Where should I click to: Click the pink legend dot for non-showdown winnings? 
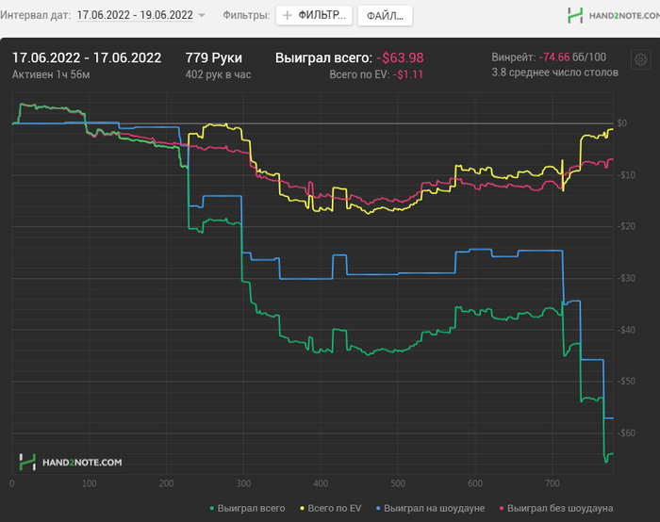coord(502,509)
